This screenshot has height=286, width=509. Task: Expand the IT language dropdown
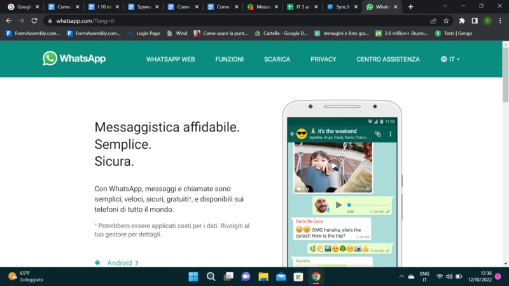pos(450,59)
